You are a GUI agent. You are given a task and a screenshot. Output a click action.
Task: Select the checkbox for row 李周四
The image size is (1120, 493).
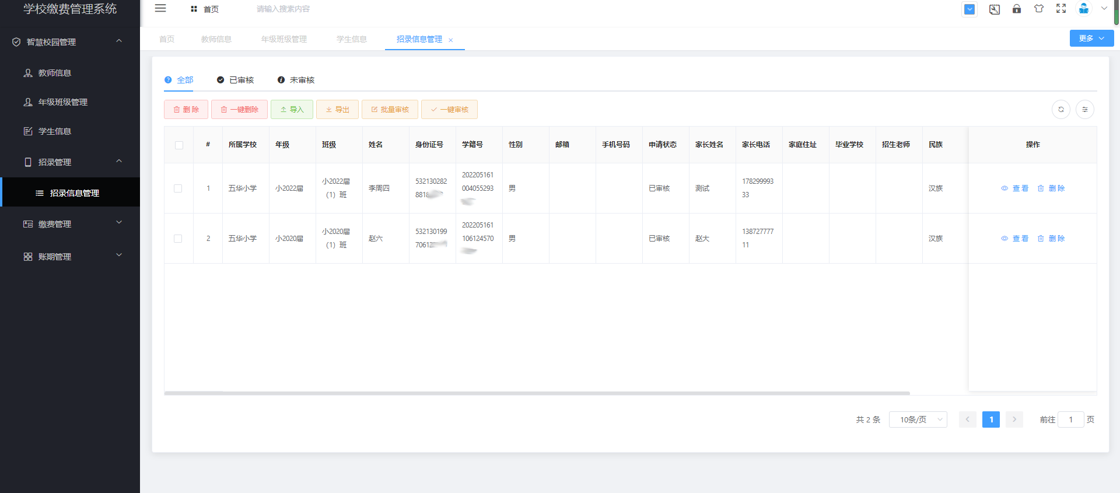(178, 188)
